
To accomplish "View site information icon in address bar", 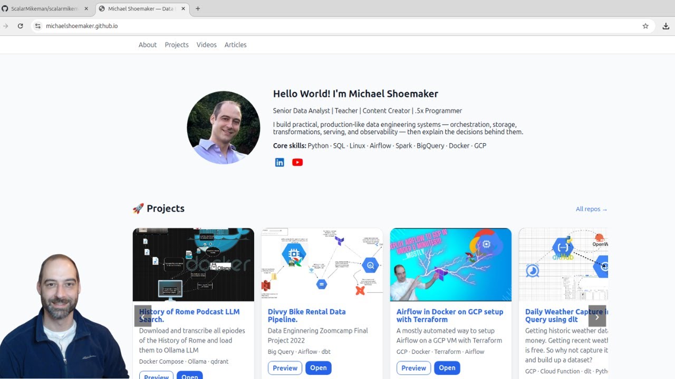I will point(37,26).
